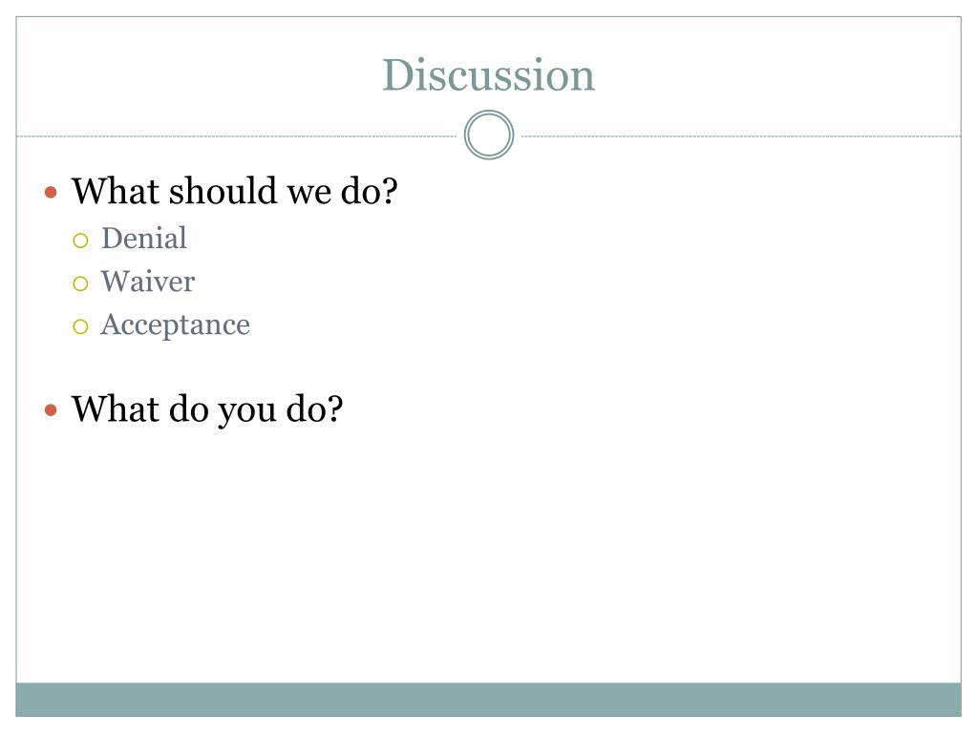Select the orange bullet before 'What do you do?'
The width and height of the screenshot is (978, 733).
(x=52, y=410)
